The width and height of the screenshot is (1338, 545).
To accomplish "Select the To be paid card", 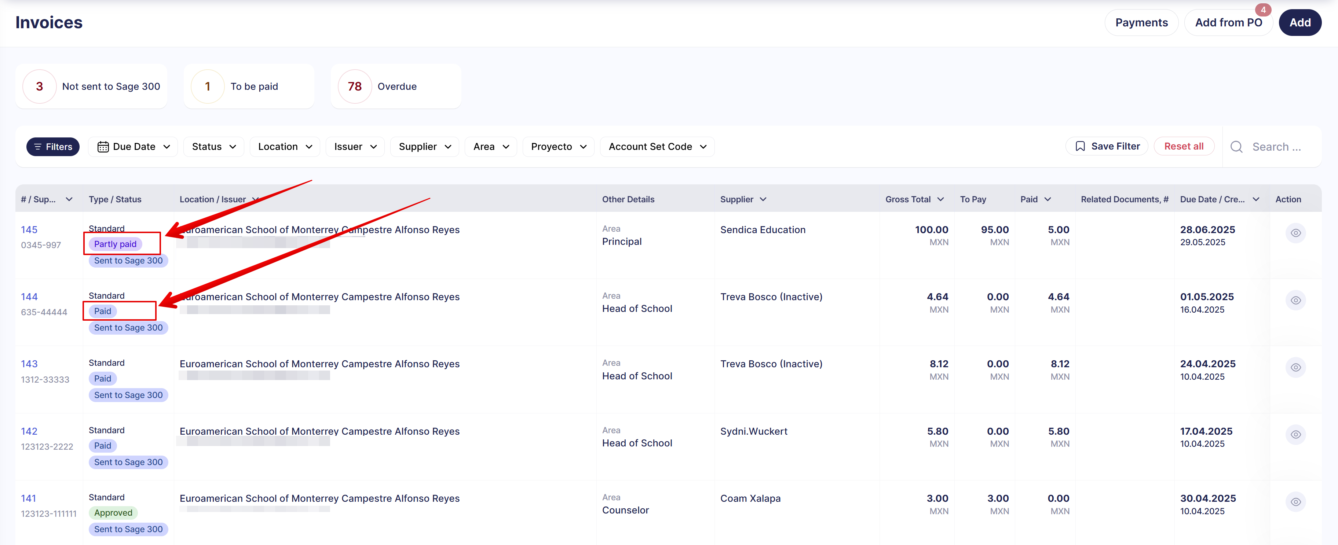I will pyautogui.click(x=248, y=87).
